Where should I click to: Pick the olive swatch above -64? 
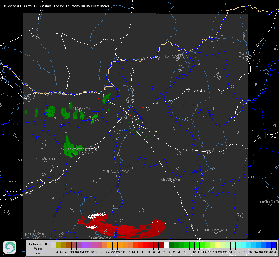[58, 245]
